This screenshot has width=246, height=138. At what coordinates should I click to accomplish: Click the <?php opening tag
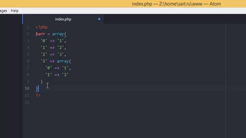(42, 27)
